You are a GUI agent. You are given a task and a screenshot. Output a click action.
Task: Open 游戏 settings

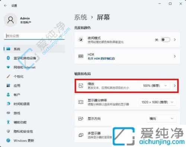(34, 113)
